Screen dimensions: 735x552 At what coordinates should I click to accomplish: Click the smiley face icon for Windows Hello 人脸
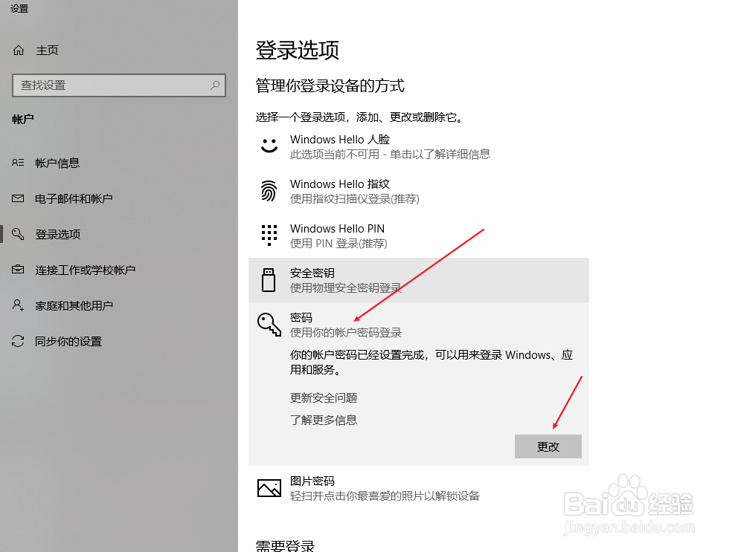pos(269,146)
